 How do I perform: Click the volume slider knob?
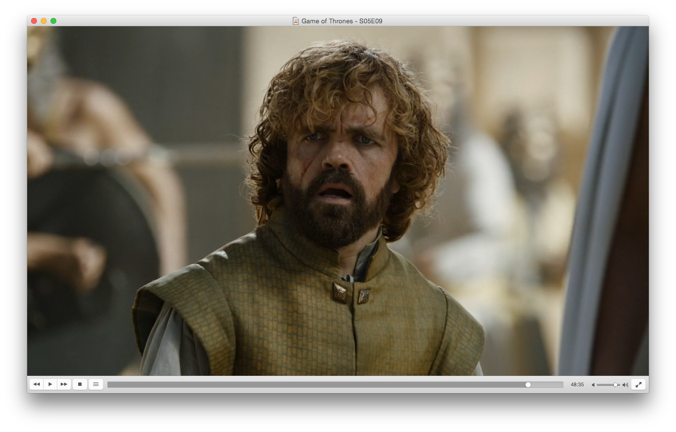pos(615,385)
